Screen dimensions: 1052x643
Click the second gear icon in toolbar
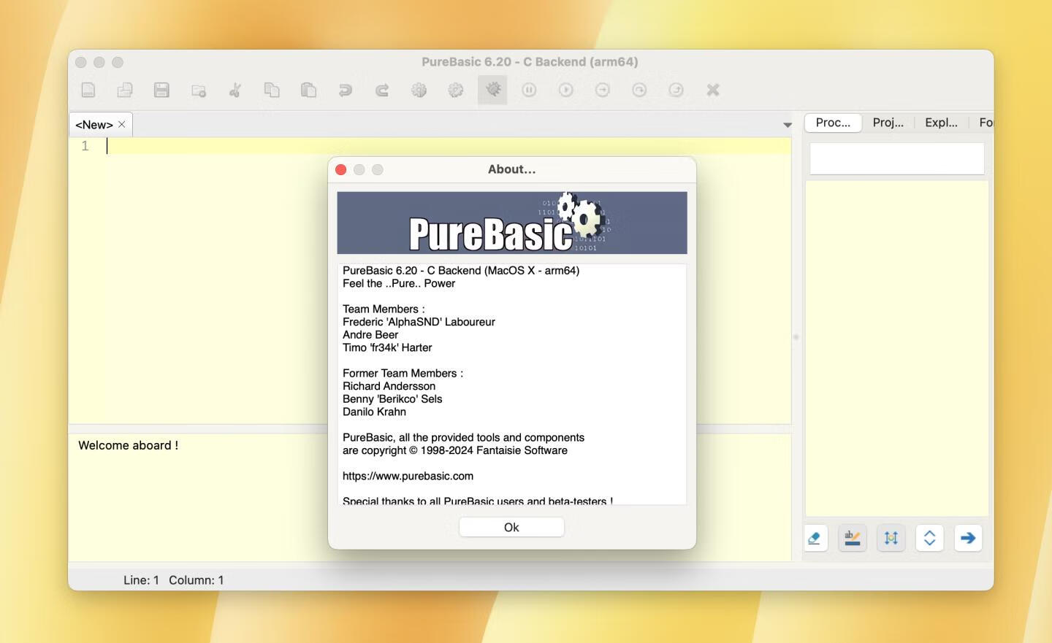click(x=456, y=90)
